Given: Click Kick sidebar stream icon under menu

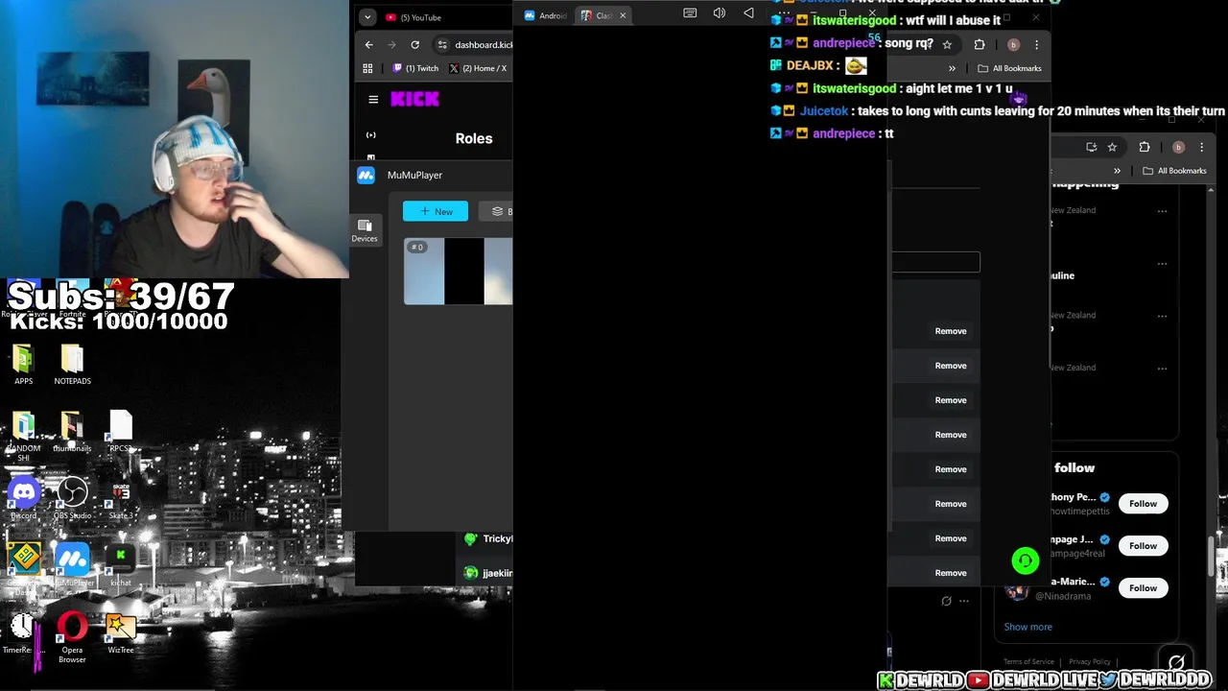Looking at the screenshot, I should 371,135.
